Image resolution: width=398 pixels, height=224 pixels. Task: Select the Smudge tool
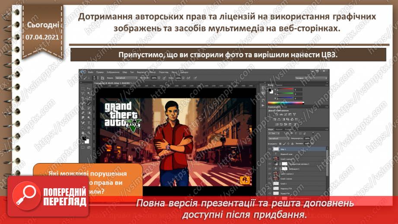point(83,118)
